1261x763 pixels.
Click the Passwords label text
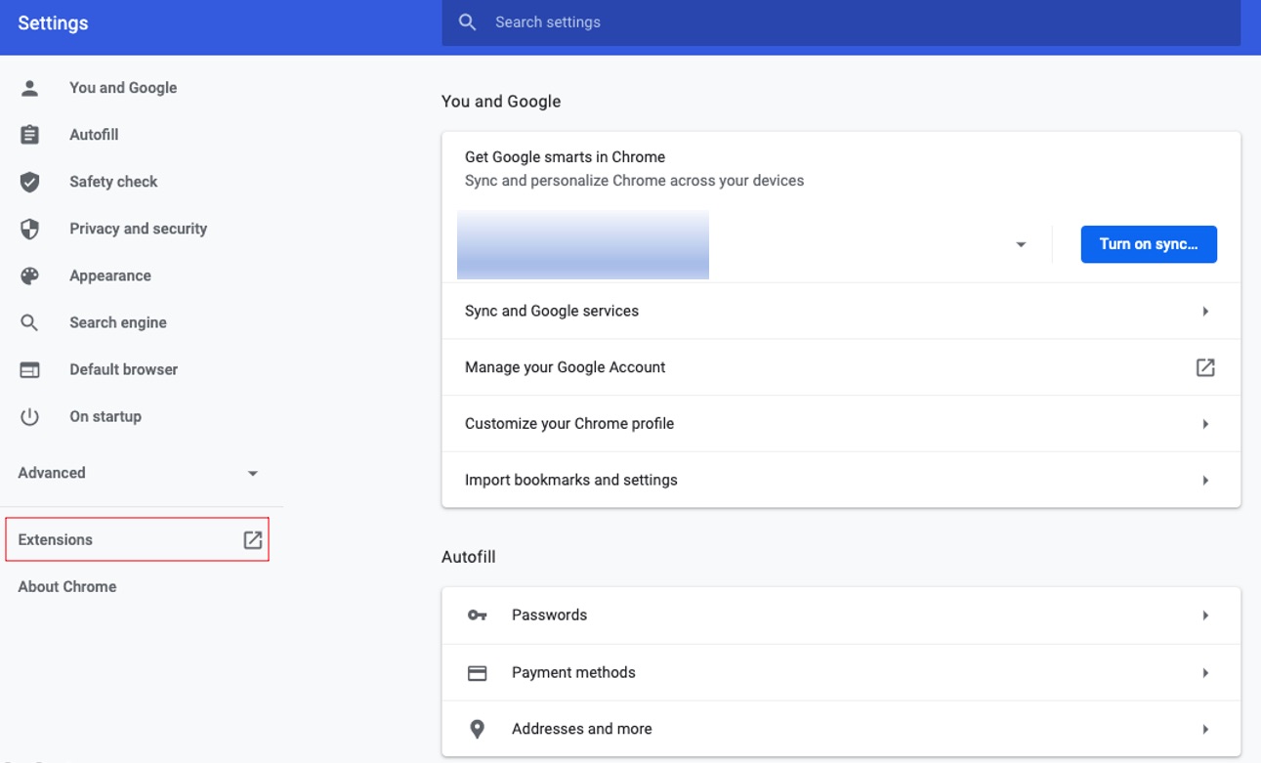tap(549, 615)
